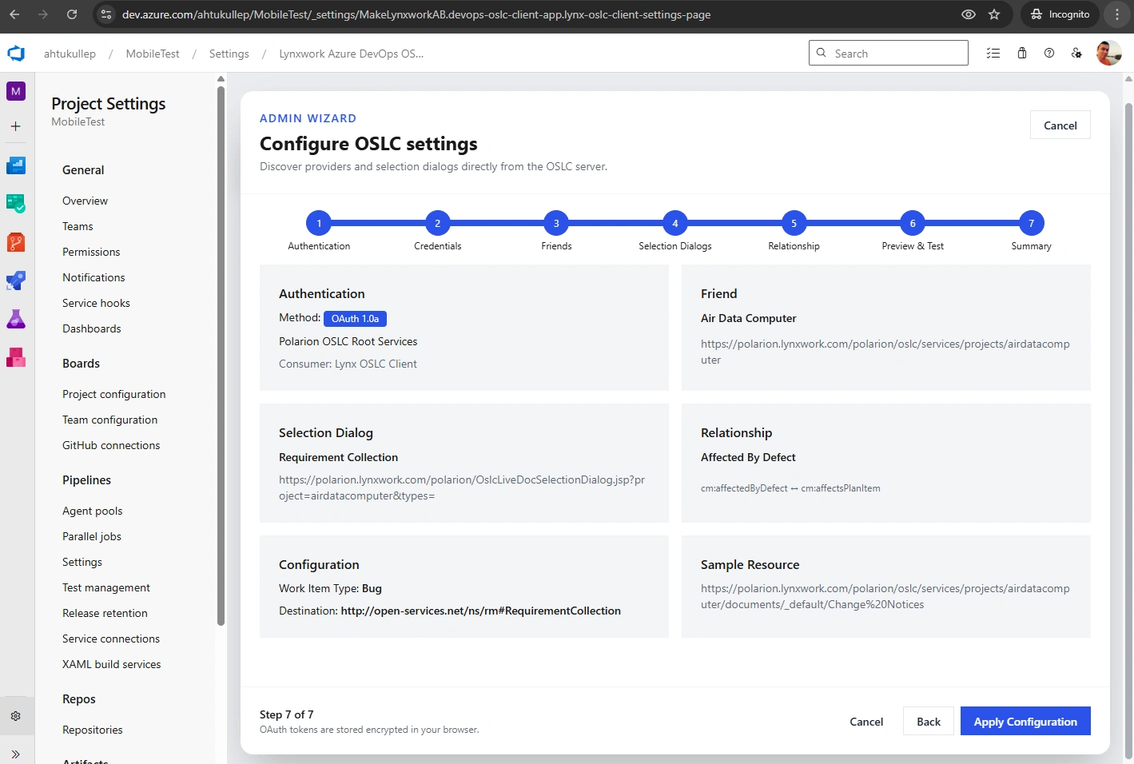
Task: Go to wizard step 2 Credentials
Action: (x=438, y=224)
